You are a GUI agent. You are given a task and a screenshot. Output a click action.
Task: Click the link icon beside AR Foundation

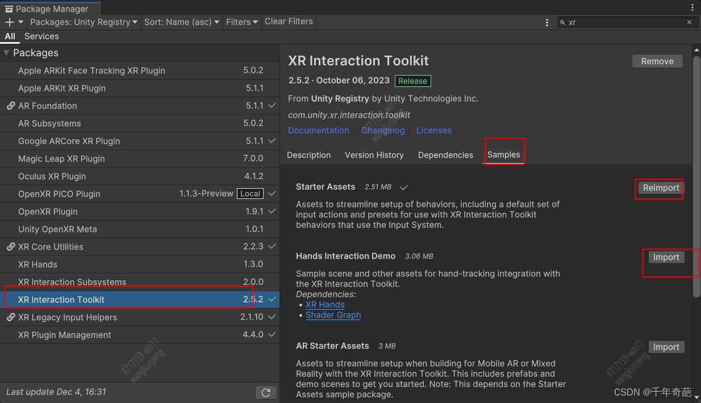(11, 106)
